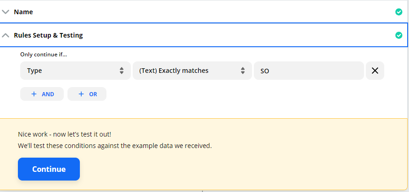Click the plus icon in the AND button
This screenshot has height=192, width=409.
coord(34,94)
